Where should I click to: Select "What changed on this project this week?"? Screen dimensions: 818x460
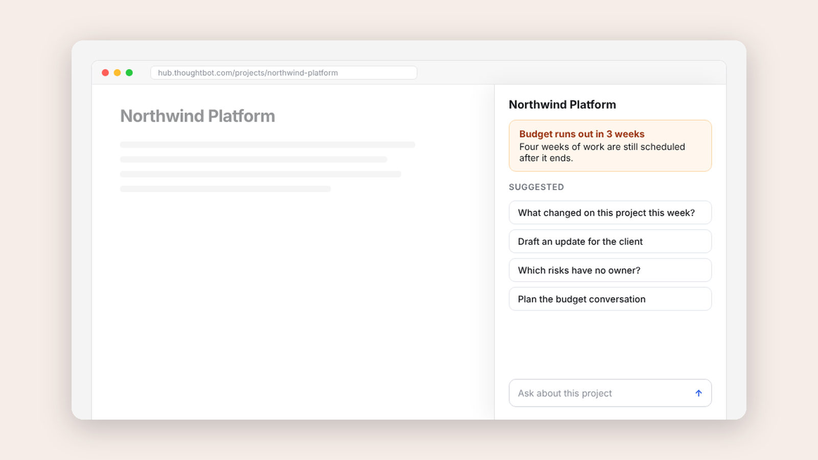point(610,213)
